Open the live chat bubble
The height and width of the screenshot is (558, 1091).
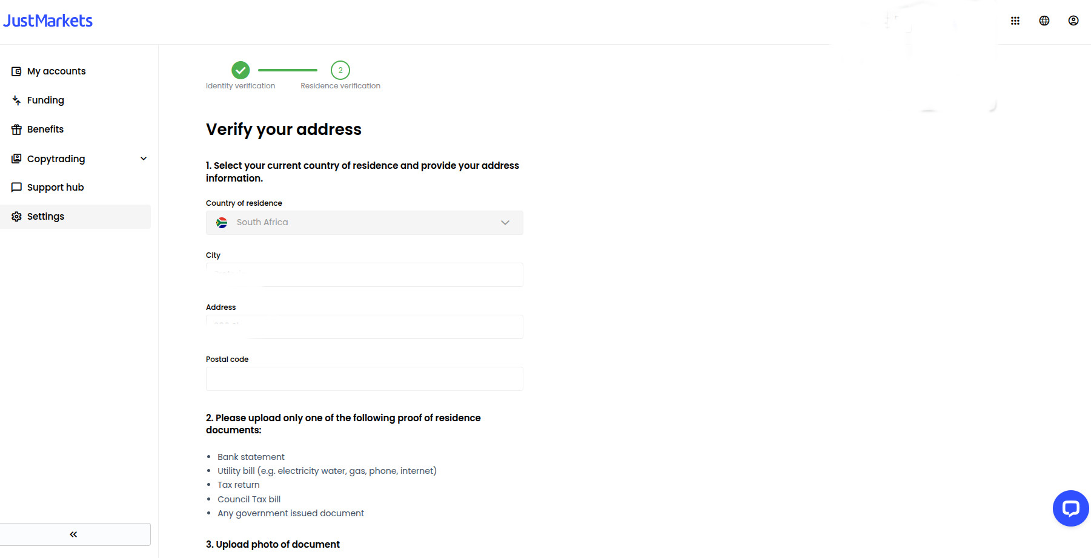(1070, 508)
